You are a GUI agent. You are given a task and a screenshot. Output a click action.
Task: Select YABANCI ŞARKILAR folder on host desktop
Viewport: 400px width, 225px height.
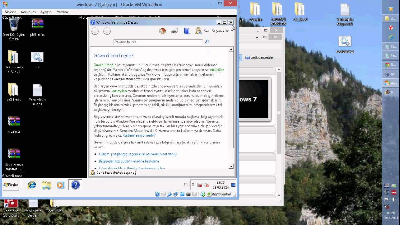click(x=278, y=14)
